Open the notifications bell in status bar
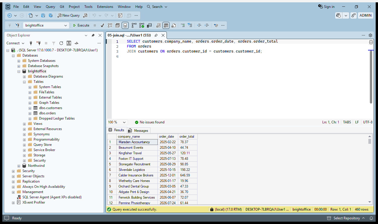Screen dimensions: 378x224 pyautogui.click(x=371, y=218)
